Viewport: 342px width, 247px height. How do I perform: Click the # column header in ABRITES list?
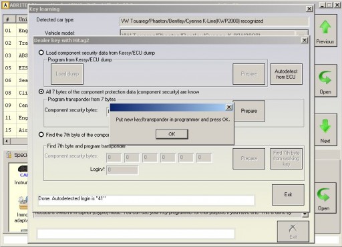(x=9, y=19)
